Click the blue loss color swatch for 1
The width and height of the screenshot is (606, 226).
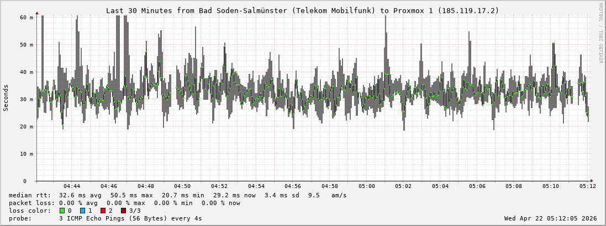(x=82, y=211)
